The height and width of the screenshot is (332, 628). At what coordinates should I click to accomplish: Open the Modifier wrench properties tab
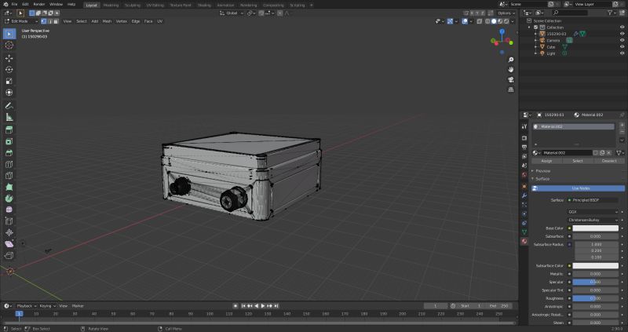coord(524,195)
